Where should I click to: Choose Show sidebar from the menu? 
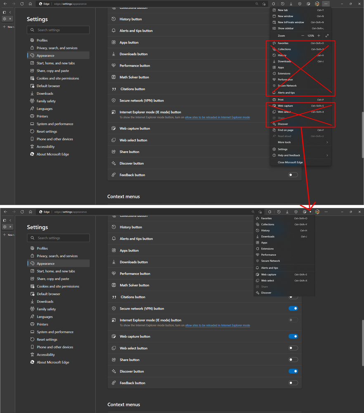point(300,29)
